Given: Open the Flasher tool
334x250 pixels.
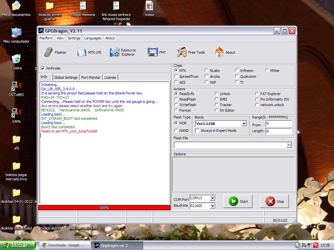Looking at the screenshot, I should click(55, 52).
